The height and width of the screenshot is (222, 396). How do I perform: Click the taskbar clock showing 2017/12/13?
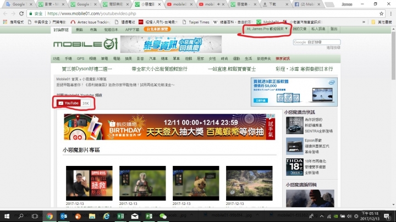point(370,216)
